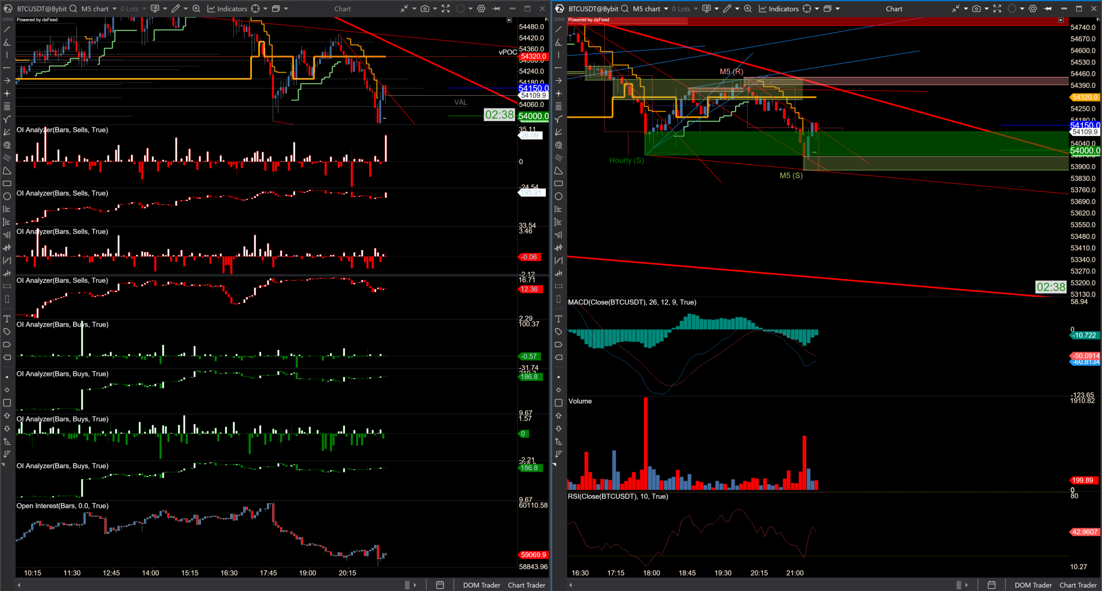Toggle the pin window icon in right chart
This screenshot has height=591, width=1102.
(x=1048, y=9)
